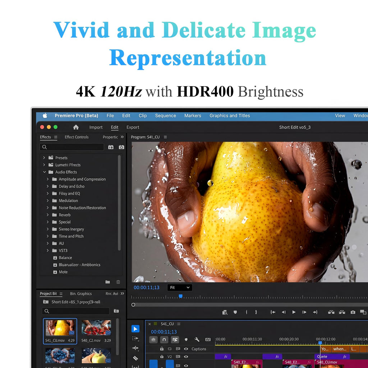The width and height of the screenshot is (368, 368).
Task: Open the File menu
Action: [x=110, y=115]
